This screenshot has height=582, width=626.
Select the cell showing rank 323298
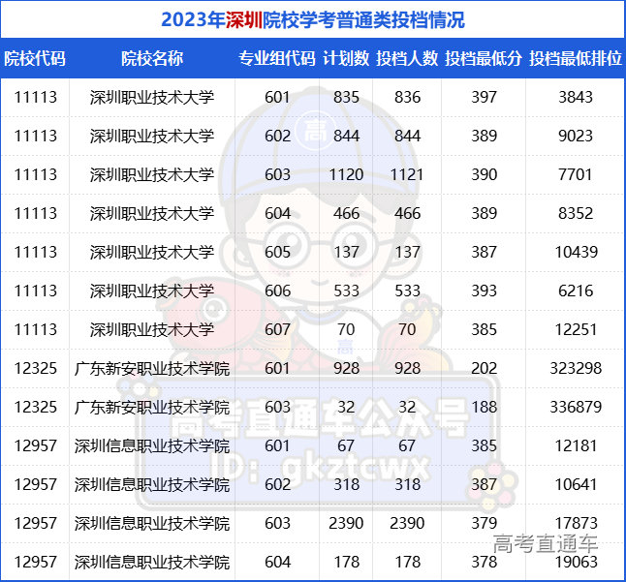(x=576, y=368)
